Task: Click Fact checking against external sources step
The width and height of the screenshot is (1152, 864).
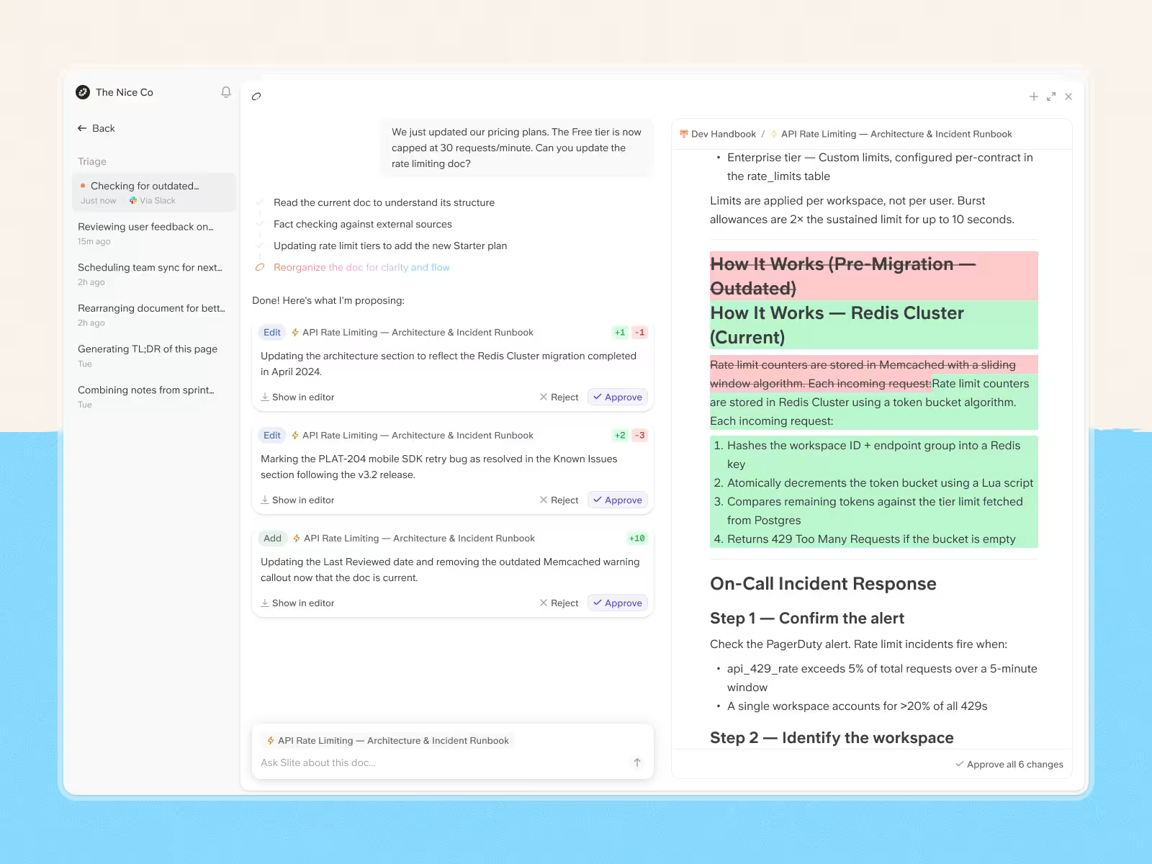Action: (x=363, y=224)
